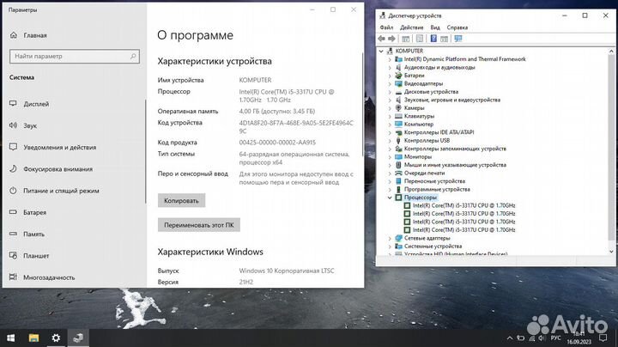The width and height of the screenshot is (618, 347).
Task: Click the product code 00425-00000-00002-AA915
Action: pos(277,143)
